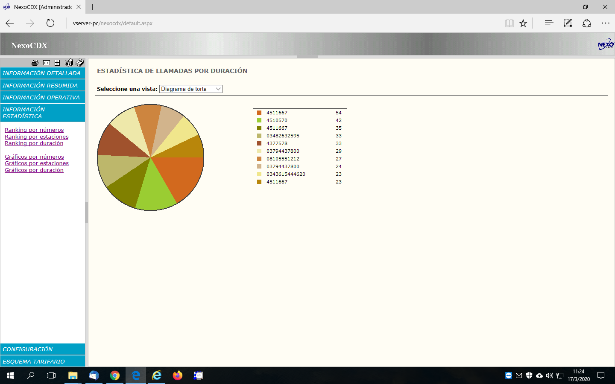615x384 pixels.
Task: Open the reading view icon
Action: click(509, 23)
